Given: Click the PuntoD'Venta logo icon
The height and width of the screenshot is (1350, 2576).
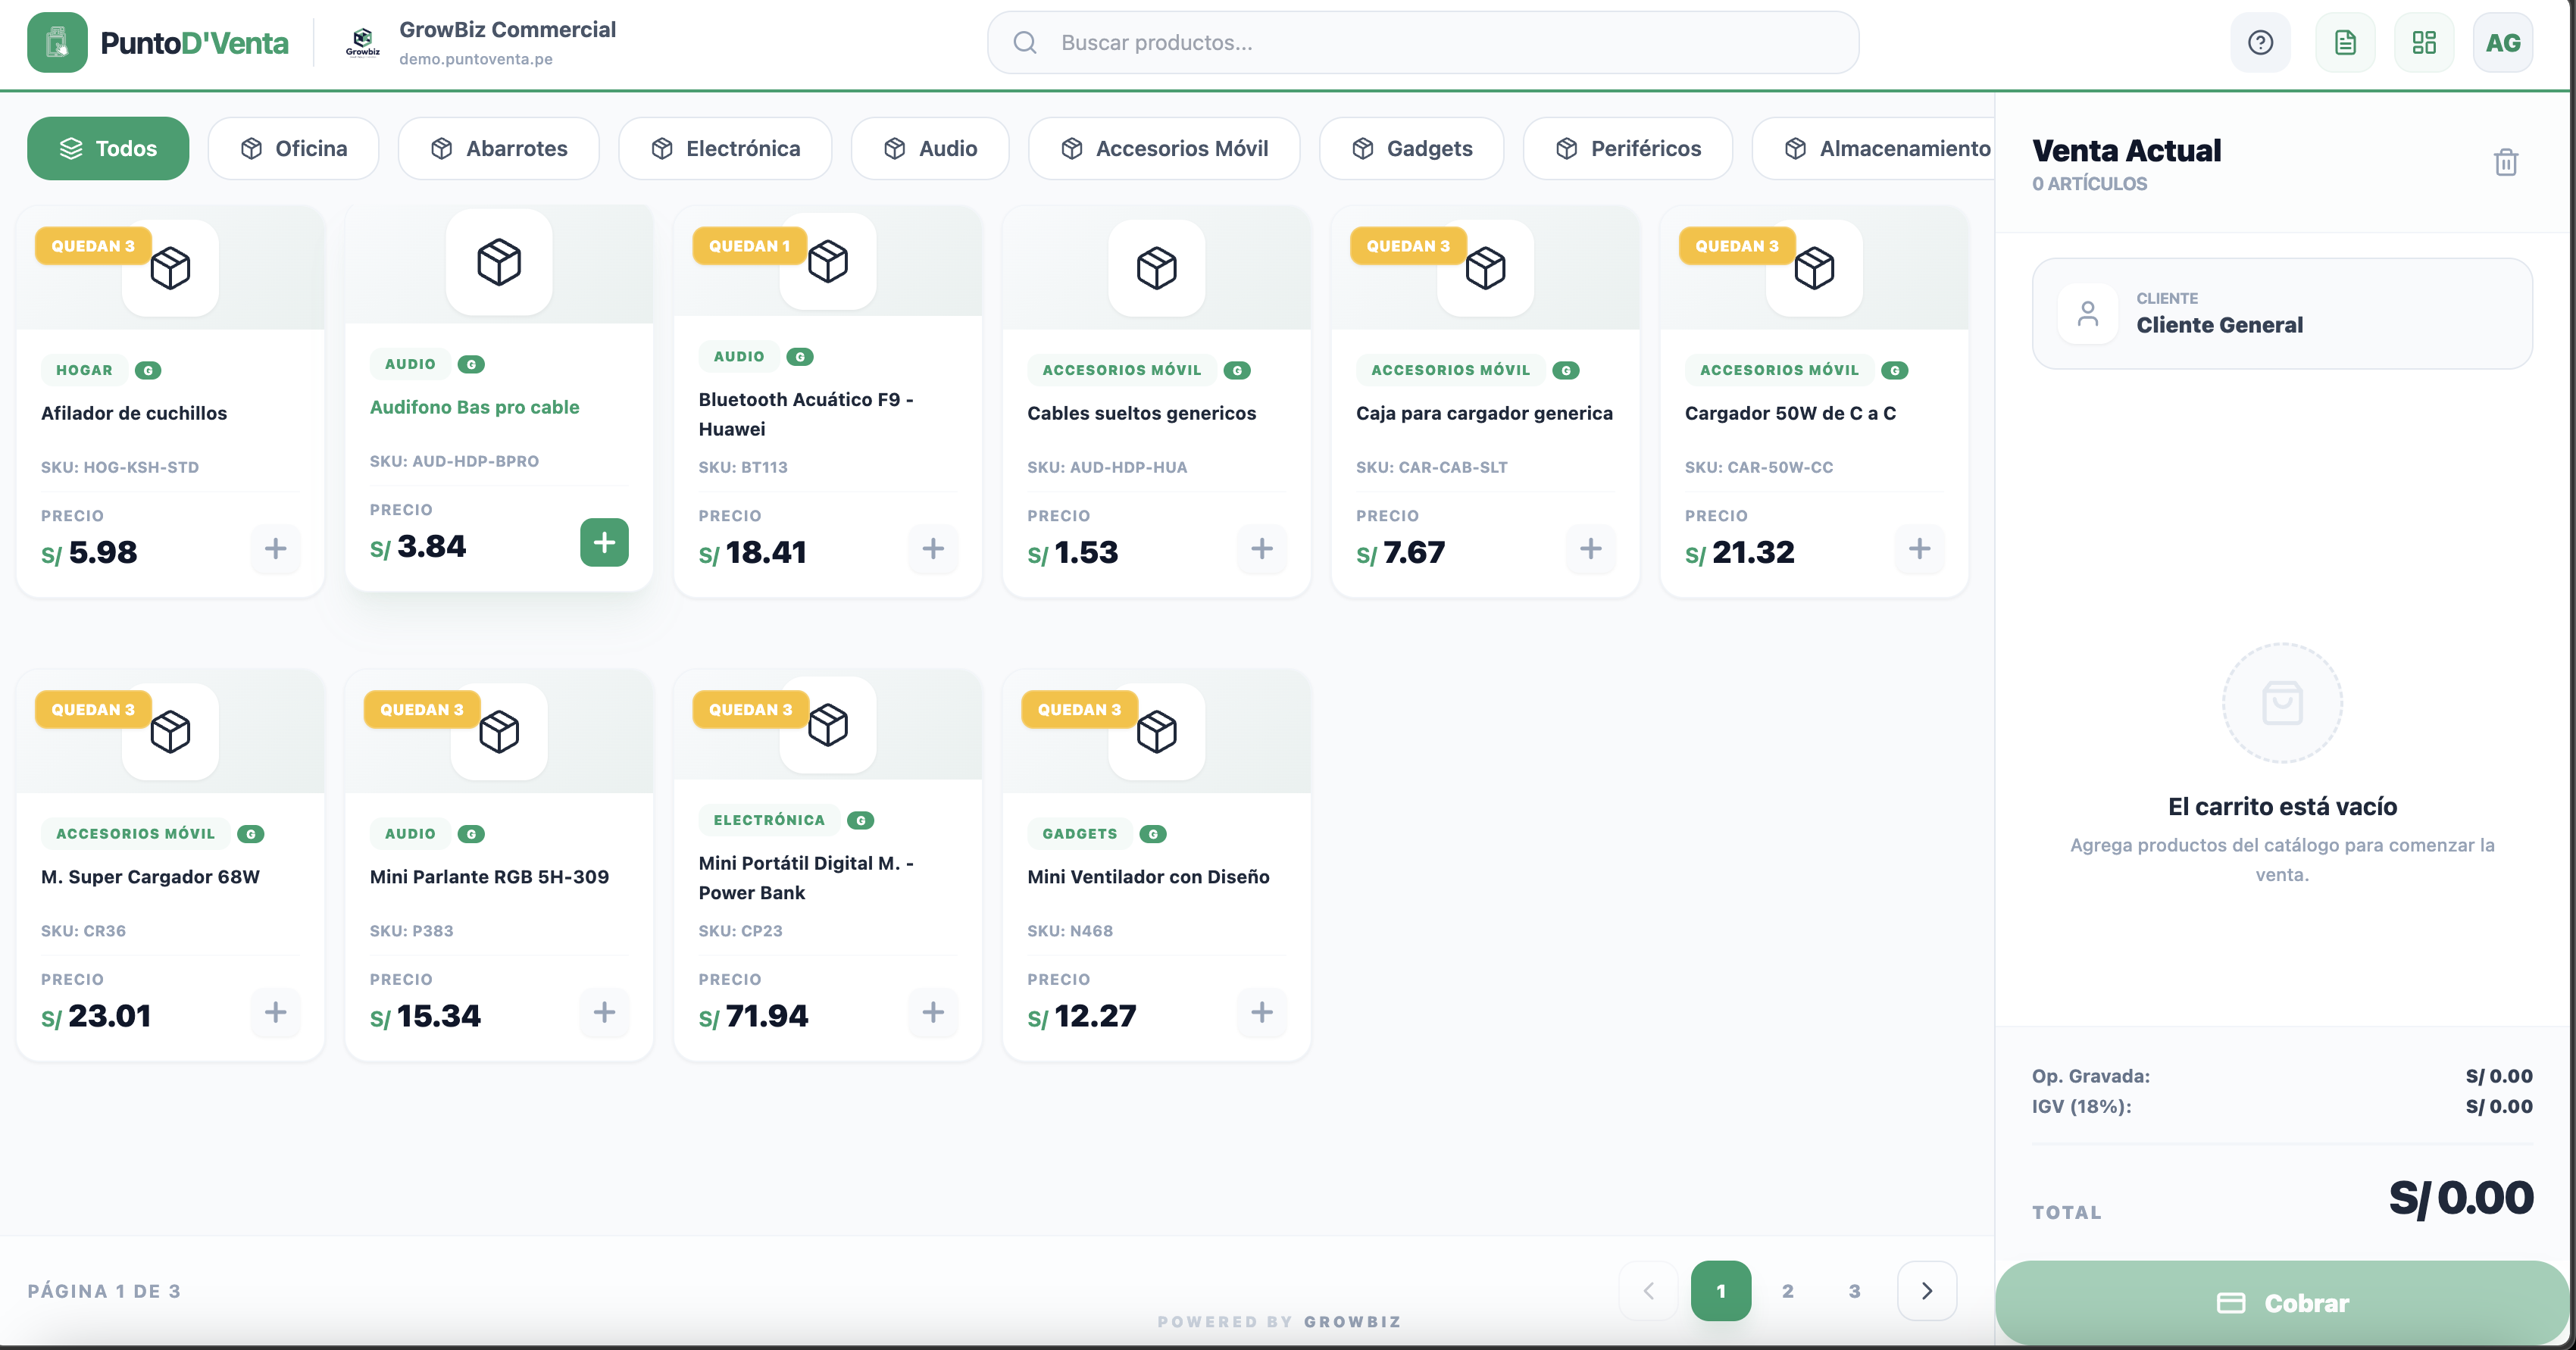Looking at the screenshot, I should [x=57, y=43].
